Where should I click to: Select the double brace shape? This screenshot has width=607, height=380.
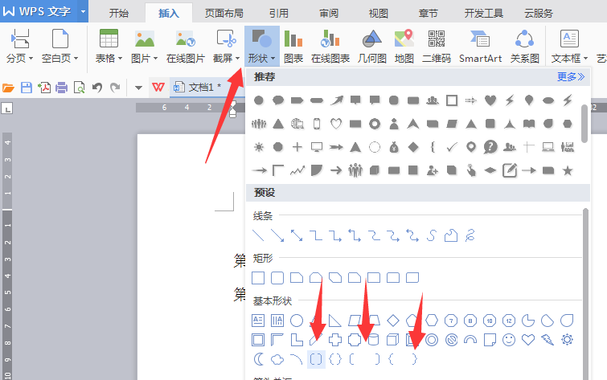point(335,359)
